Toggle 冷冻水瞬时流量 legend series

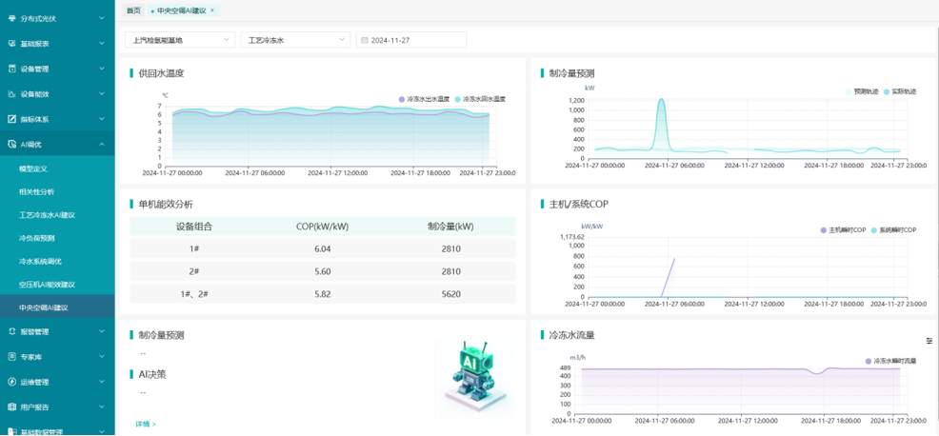(x=890, y=361)
